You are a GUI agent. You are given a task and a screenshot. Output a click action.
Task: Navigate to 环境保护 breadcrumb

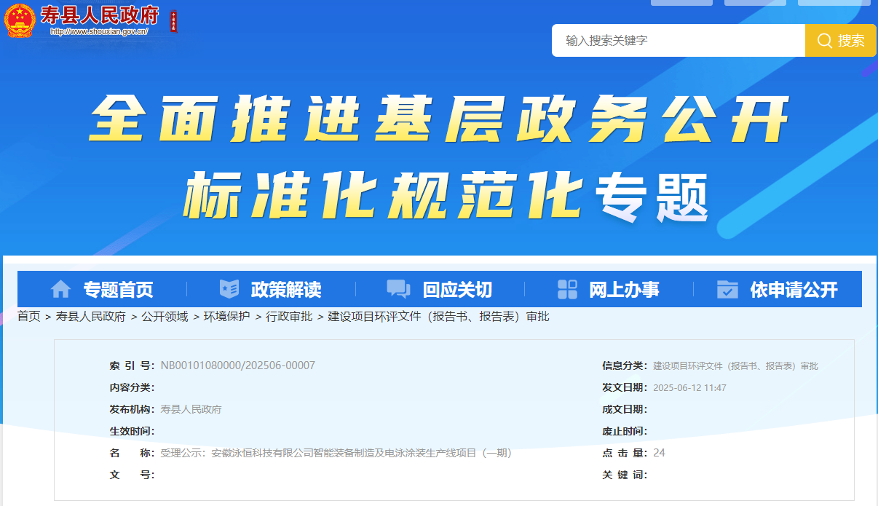tap(226, 317)
